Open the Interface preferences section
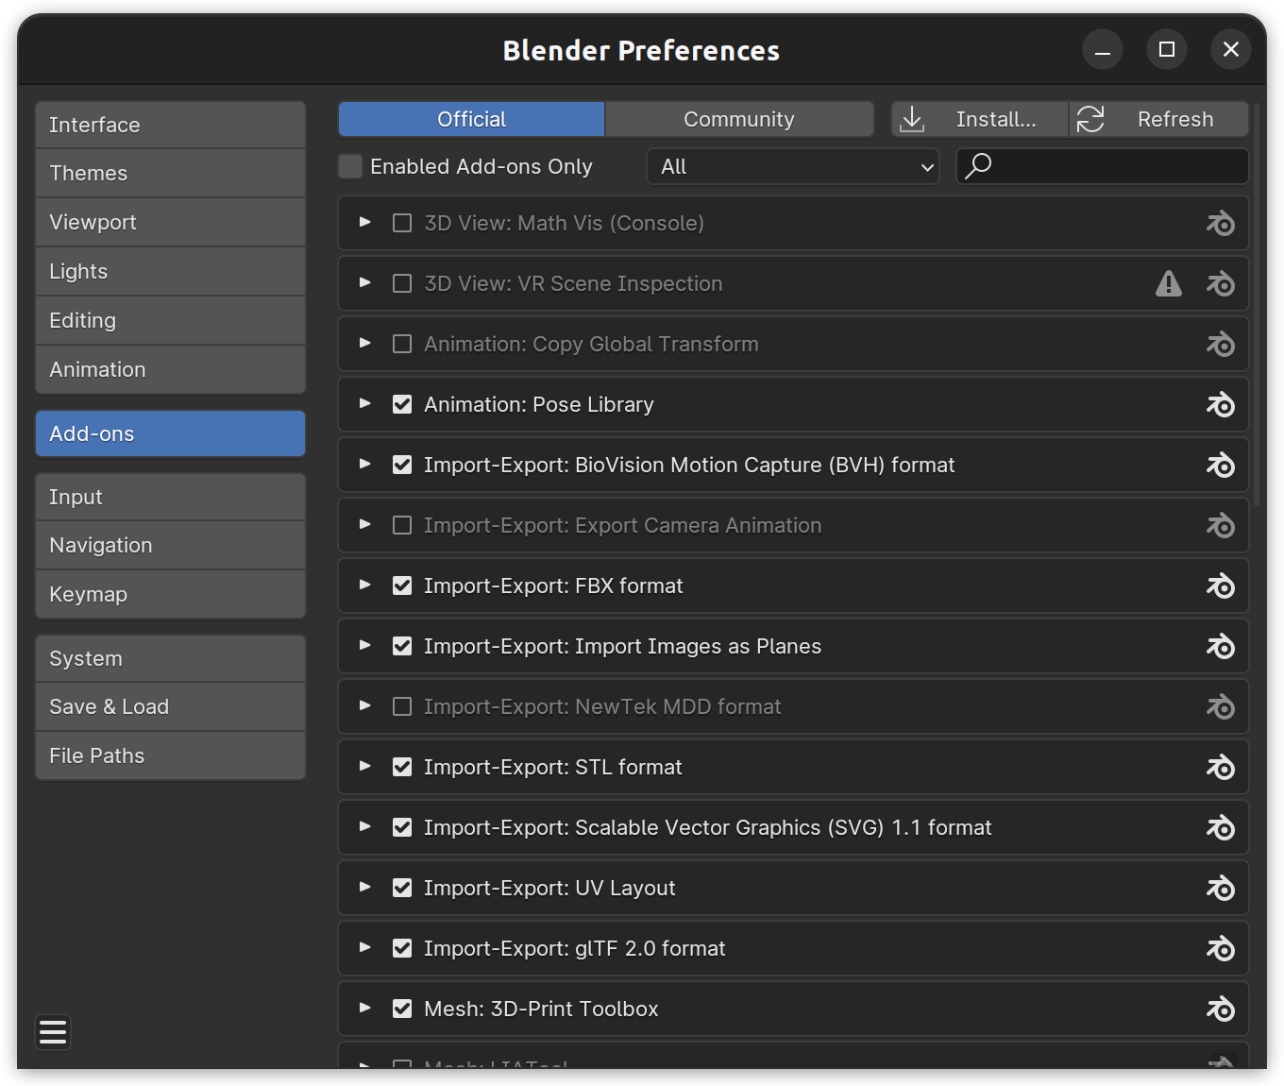The width and height of the screenshot is (1284, 1086). click(x=170, y=125)
